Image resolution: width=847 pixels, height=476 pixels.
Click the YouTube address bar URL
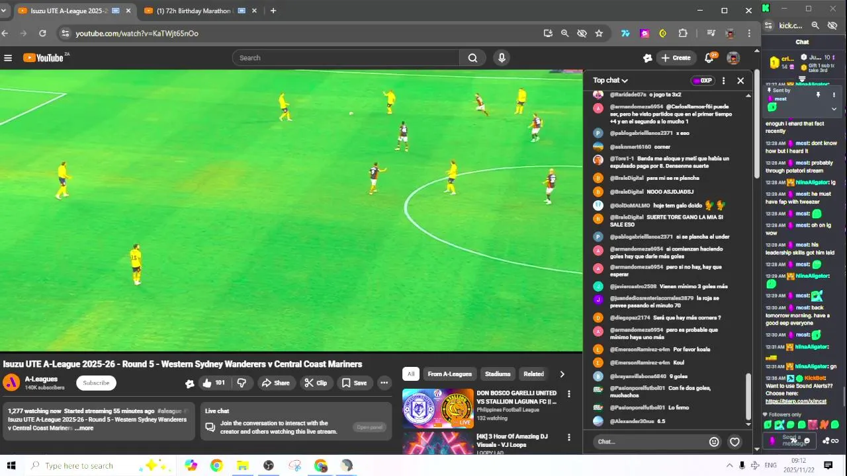[137, 33]
